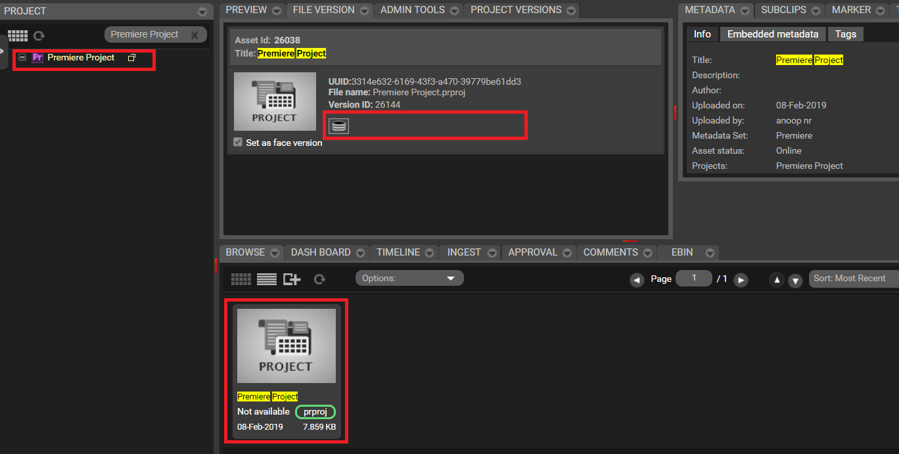Screen dimensions: 899x454
Task: Open Premiere Project in pop-out window
Action: pos(131,58)
